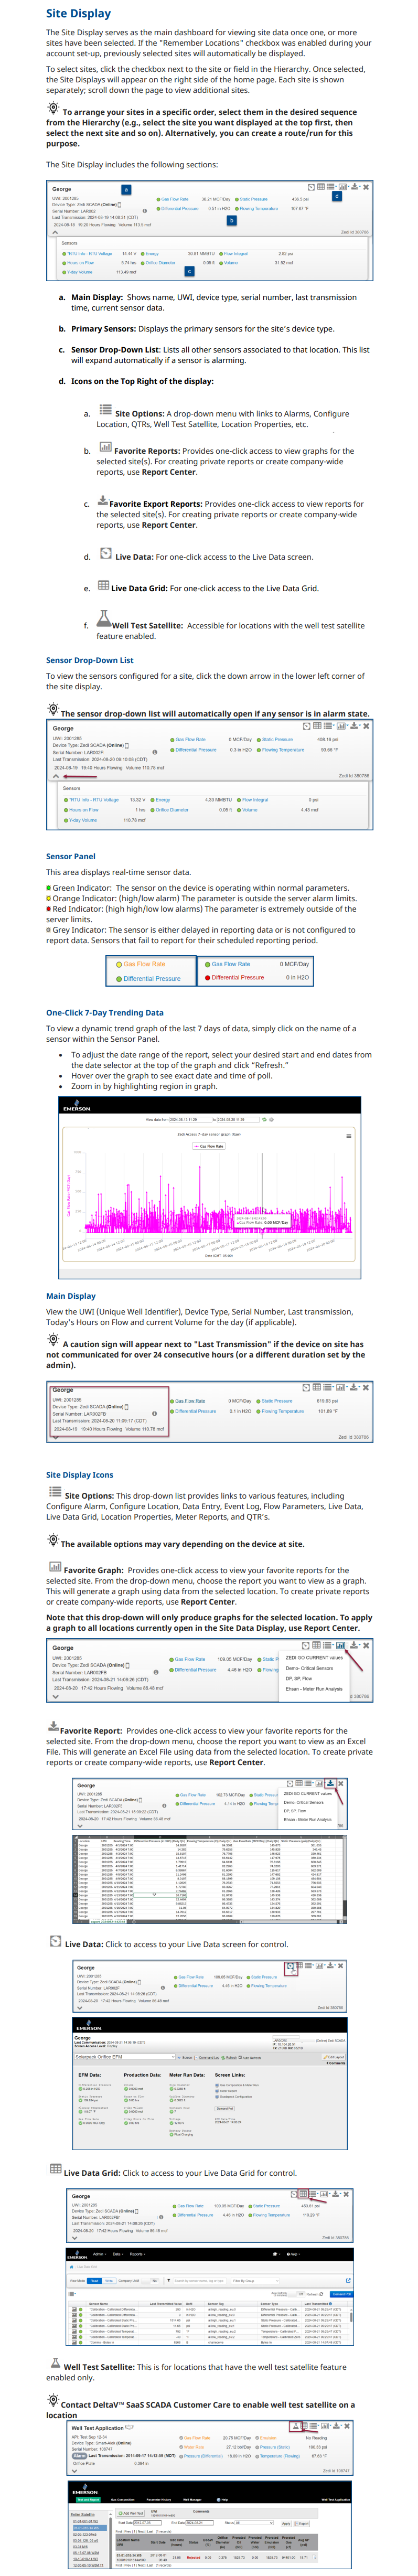Viewport: 418px width, 2576px height.
Task: Click RTU Voltage sensor reading 14.44 V
Action: 90,253
